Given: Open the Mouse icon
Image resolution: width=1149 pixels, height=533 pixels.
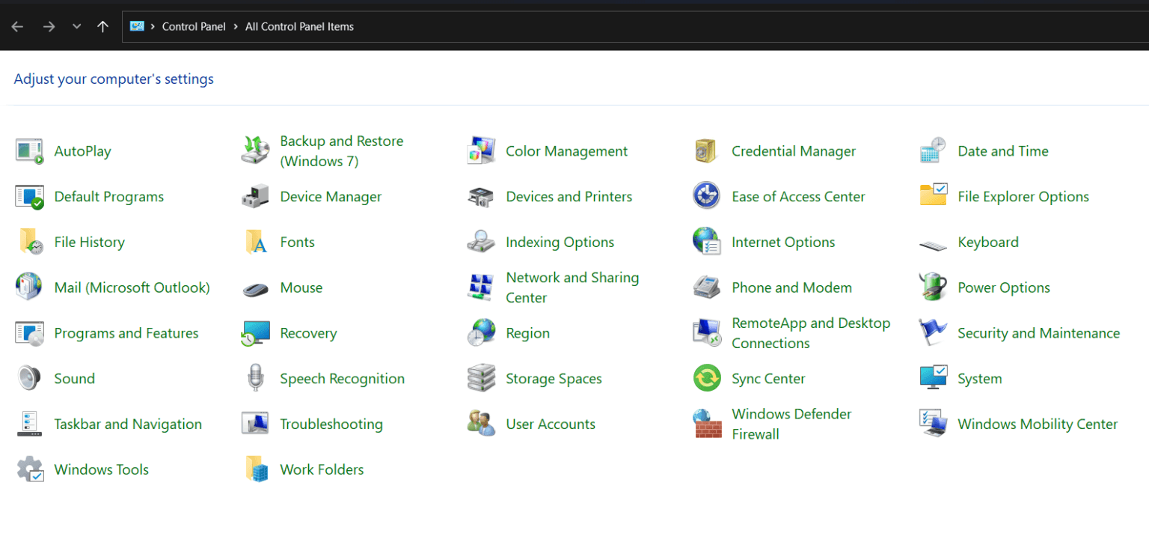Looking at the screenshot, I should [x=256, y=289].
